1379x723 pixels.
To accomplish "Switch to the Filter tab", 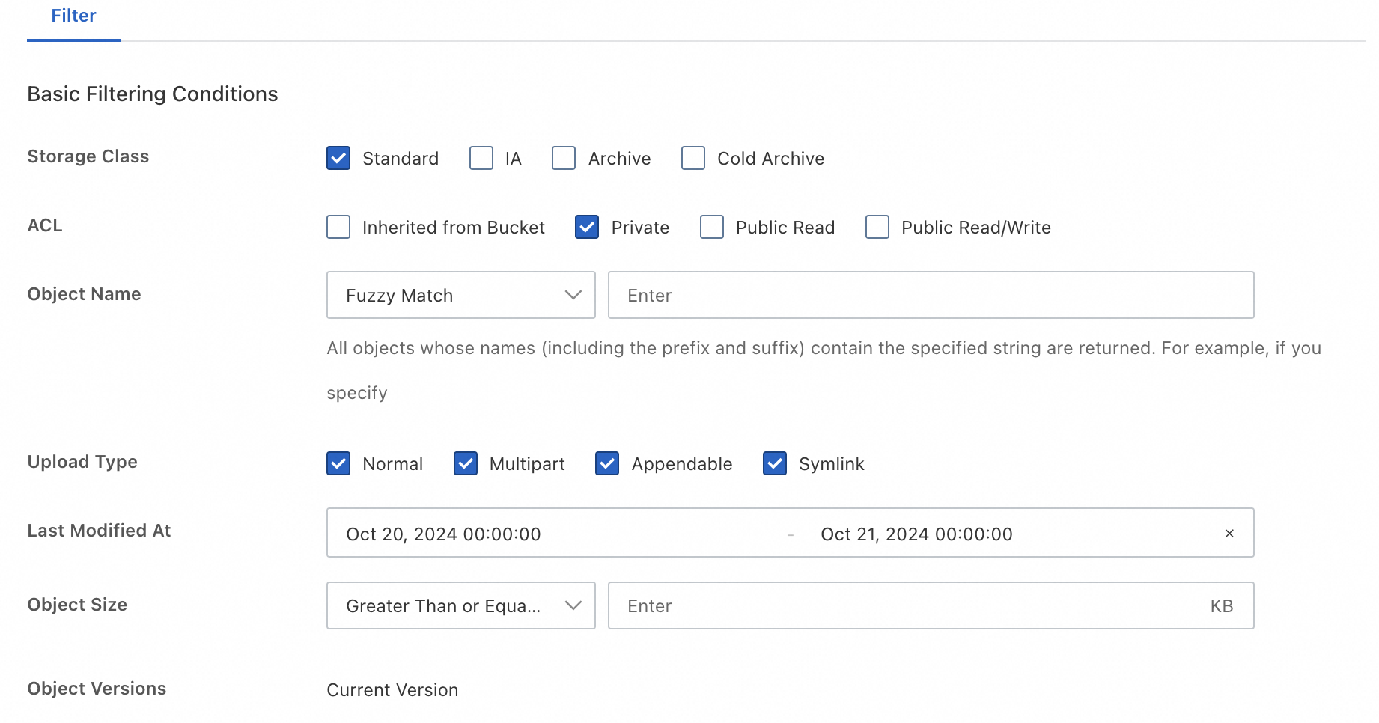I will pyautogui.click(x=73, y=16).
